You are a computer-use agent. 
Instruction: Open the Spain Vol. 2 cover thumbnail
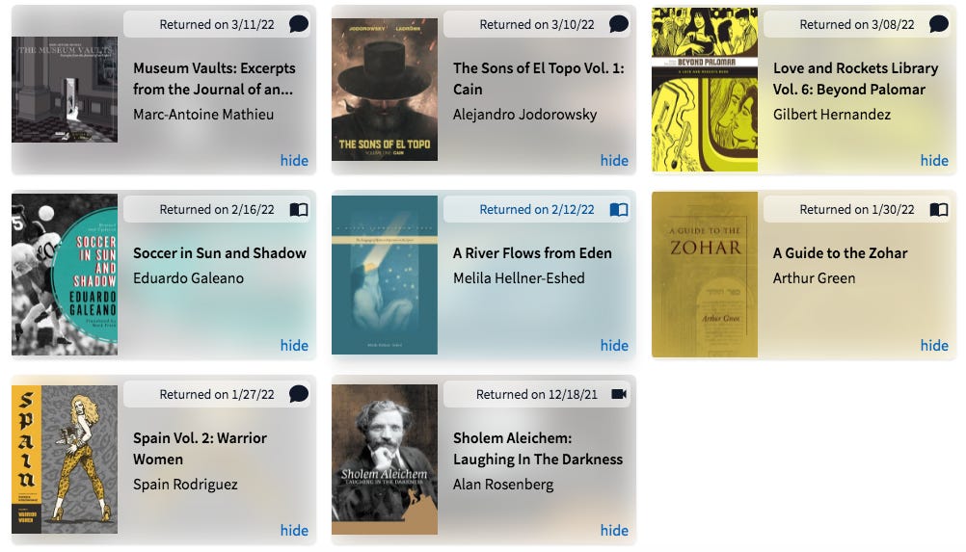pyautogui.click(x=65, y=460)
